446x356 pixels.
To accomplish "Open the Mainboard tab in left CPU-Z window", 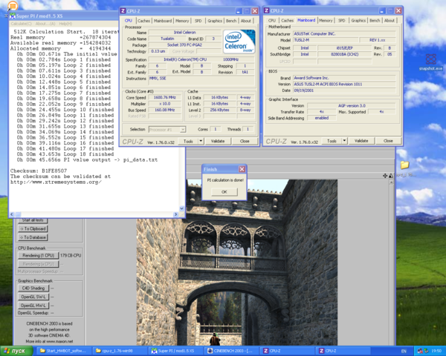I will click(x=163, y=21).
